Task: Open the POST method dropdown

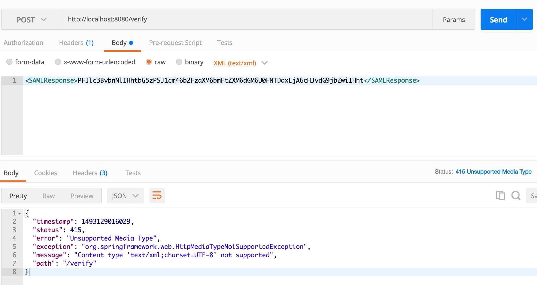Action: [x=31, y=20]
